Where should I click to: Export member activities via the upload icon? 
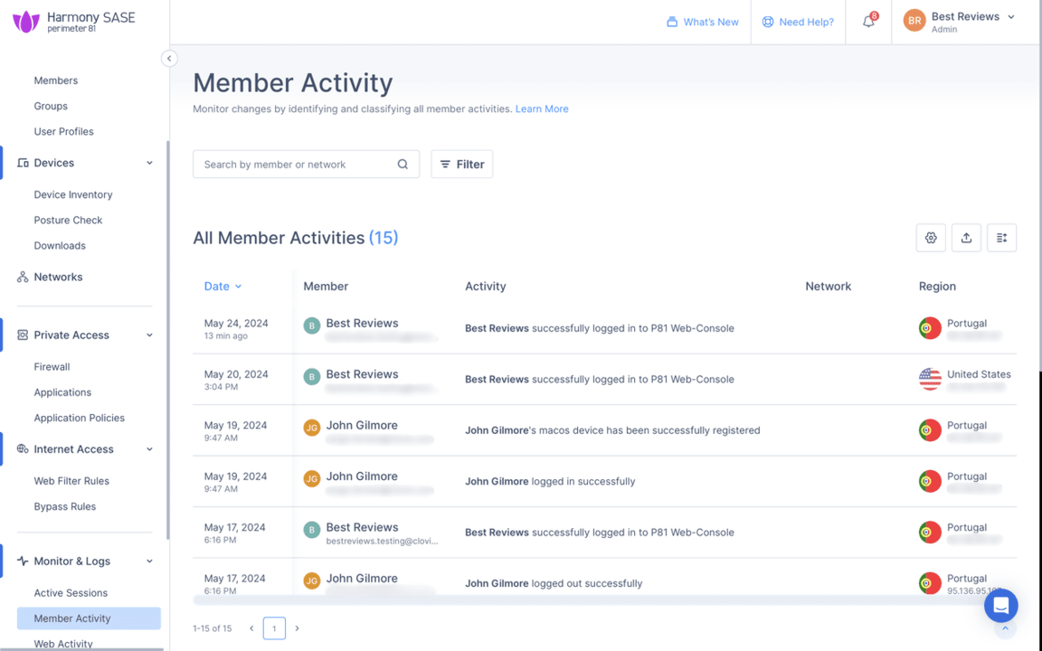click(x=966, y=237)
